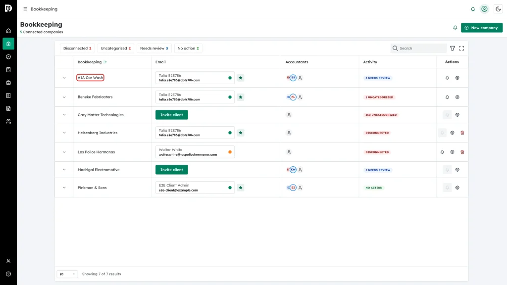This screenshot has height=285, width=507.
Task: Click the checkmark circle sidebar icon
Action: tap(8, 57)
